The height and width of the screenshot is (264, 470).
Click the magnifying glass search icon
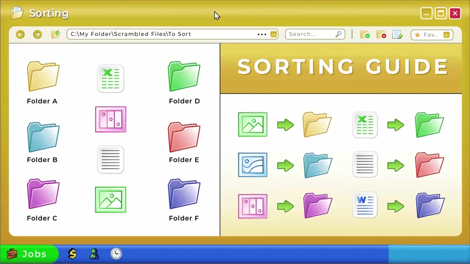point(338,34)
